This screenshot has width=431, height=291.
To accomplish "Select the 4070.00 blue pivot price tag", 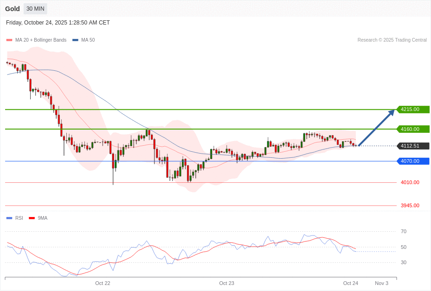I will click(x=412, y=161).
